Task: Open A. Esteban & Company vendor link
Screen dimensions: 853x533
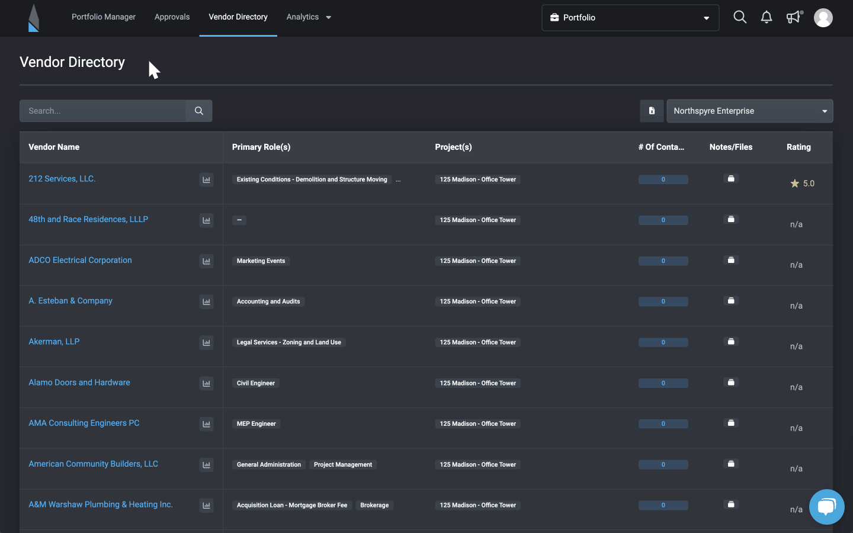Action: pos(70,301)
